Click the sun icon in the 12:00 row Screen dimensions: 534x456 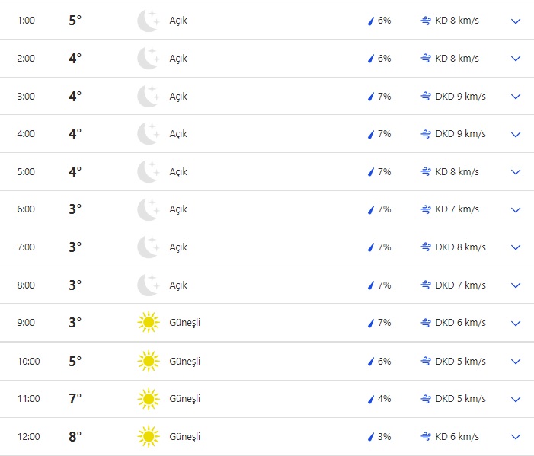[148, 437]
